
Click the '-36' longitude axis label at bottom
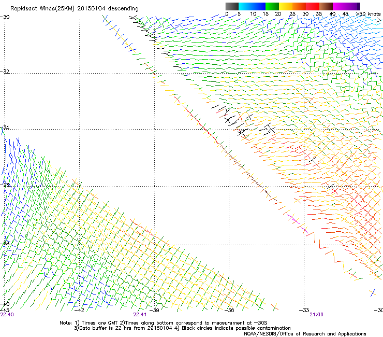(229, 311)
